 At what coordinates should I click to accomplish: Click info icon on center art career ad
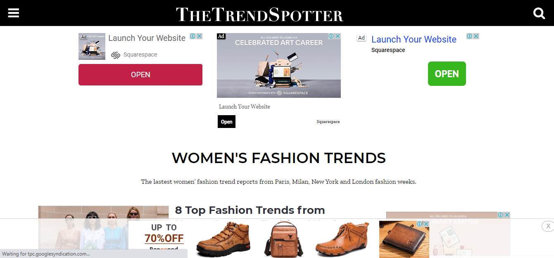tap(331, 36)
